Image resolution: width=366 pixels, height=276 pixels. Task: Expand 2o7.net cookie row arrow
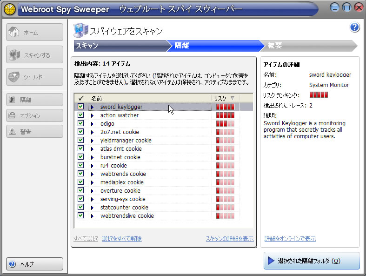click(92, 132)
